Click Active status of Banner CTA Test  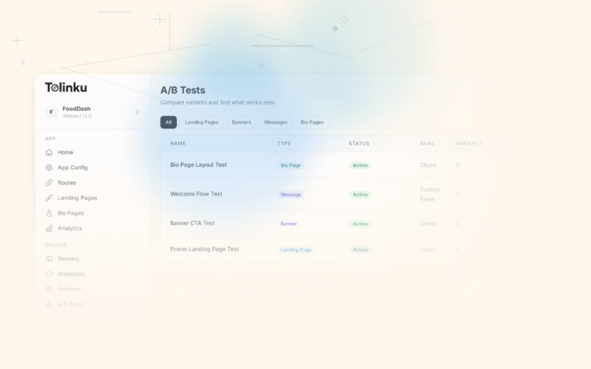coord(360,224)
